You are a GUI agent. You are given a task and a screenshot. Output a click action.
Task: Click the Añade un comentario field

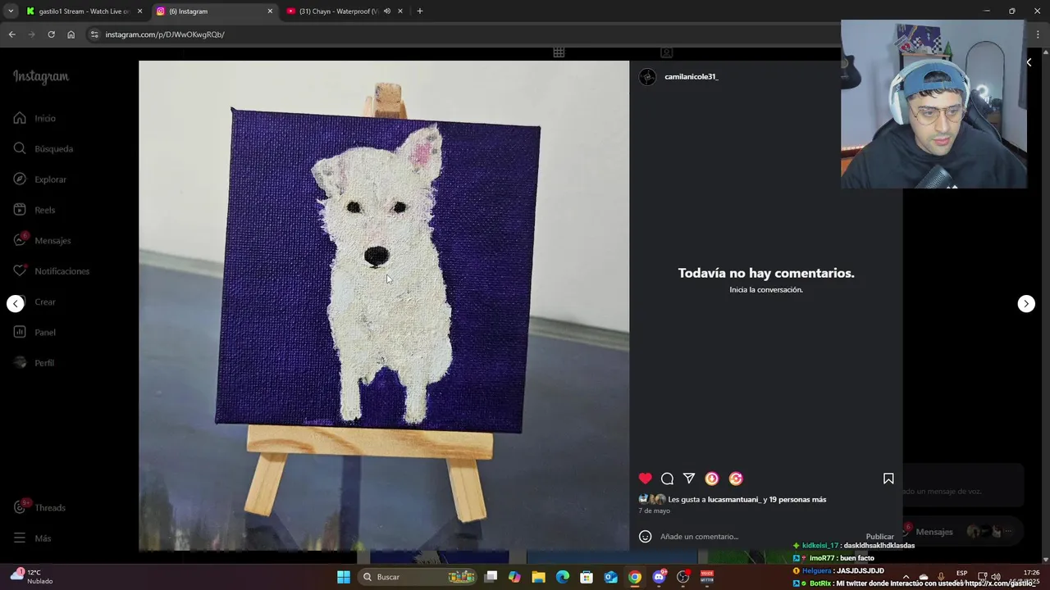coord(759,537)
